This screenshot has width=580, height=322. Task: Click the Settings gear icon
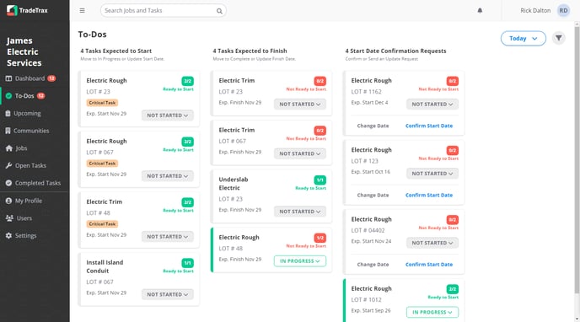[9, 235]
